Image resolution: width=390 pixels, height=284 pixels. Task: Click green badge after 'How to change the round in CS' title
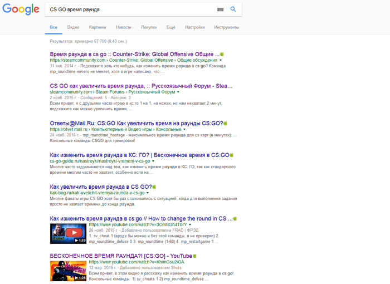(235, 219)
